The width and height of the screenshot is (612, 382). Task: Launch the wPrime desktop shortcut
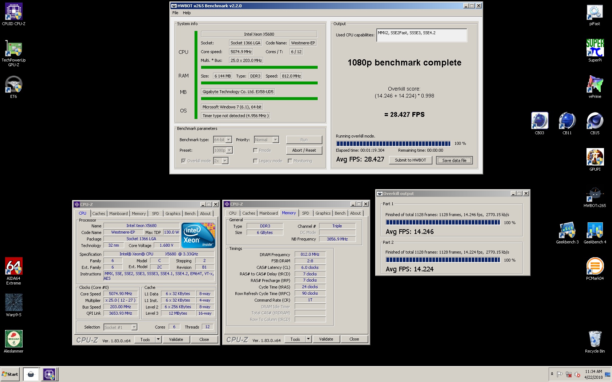point(595,87)
